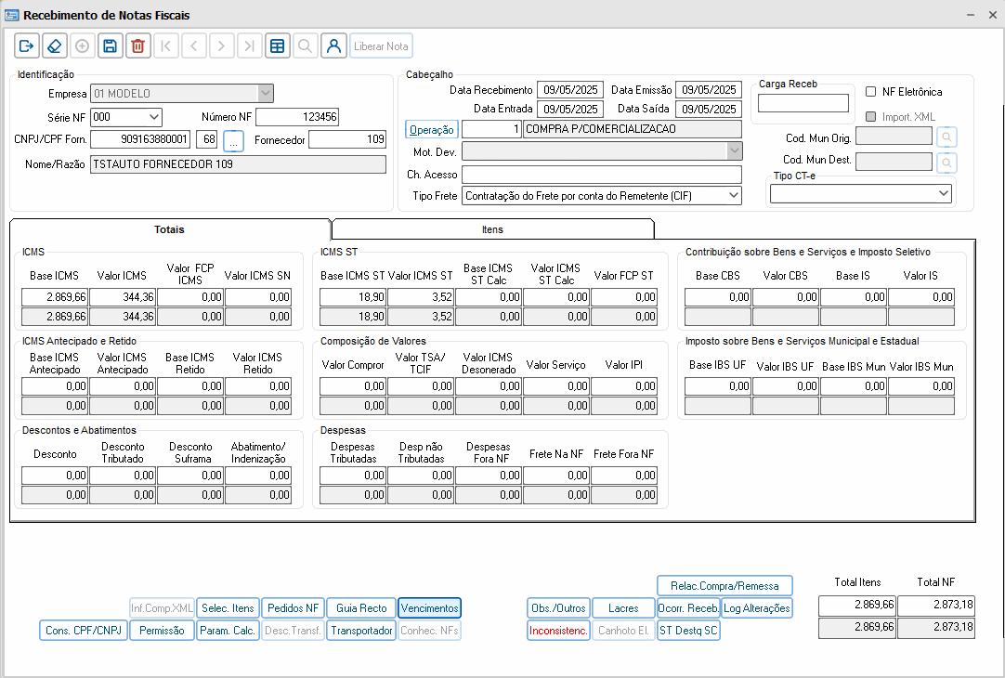Click the ellipsis button beside CNPJ/CPF Forn.
The width and height of the screenshot is (1005, 678).
point(233,140)
